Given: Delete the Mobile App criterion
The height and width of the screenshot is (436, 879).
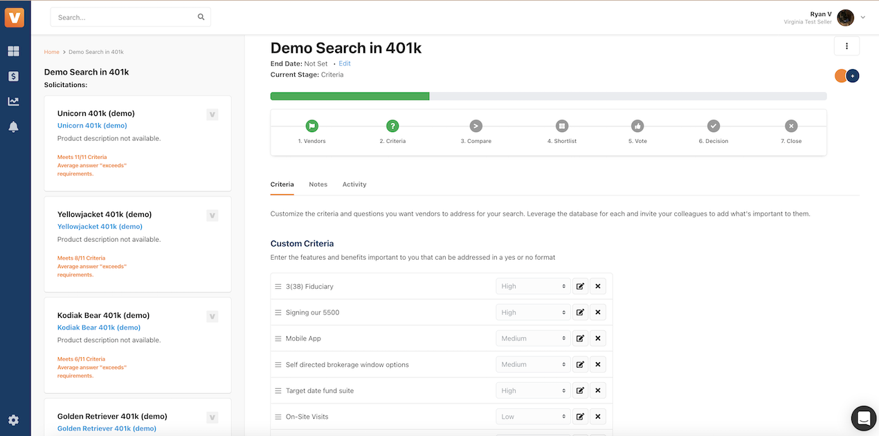Looking at the screenshot, I should click(598, 339).
